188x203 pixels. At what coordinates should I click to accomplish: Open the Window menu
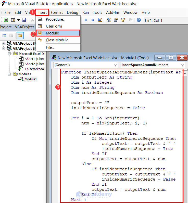point(130,12)
